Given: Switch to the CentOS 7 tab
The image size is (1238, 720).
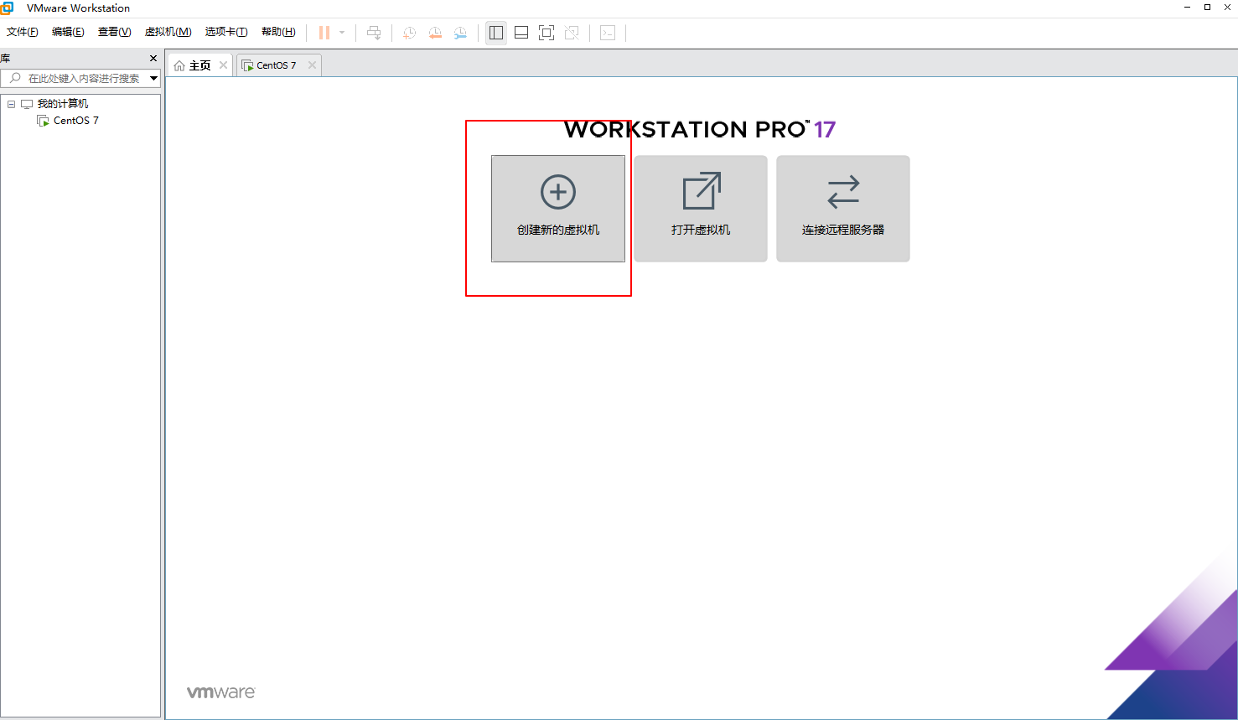Looking at the screenshot, I should (x=277, y=65).
